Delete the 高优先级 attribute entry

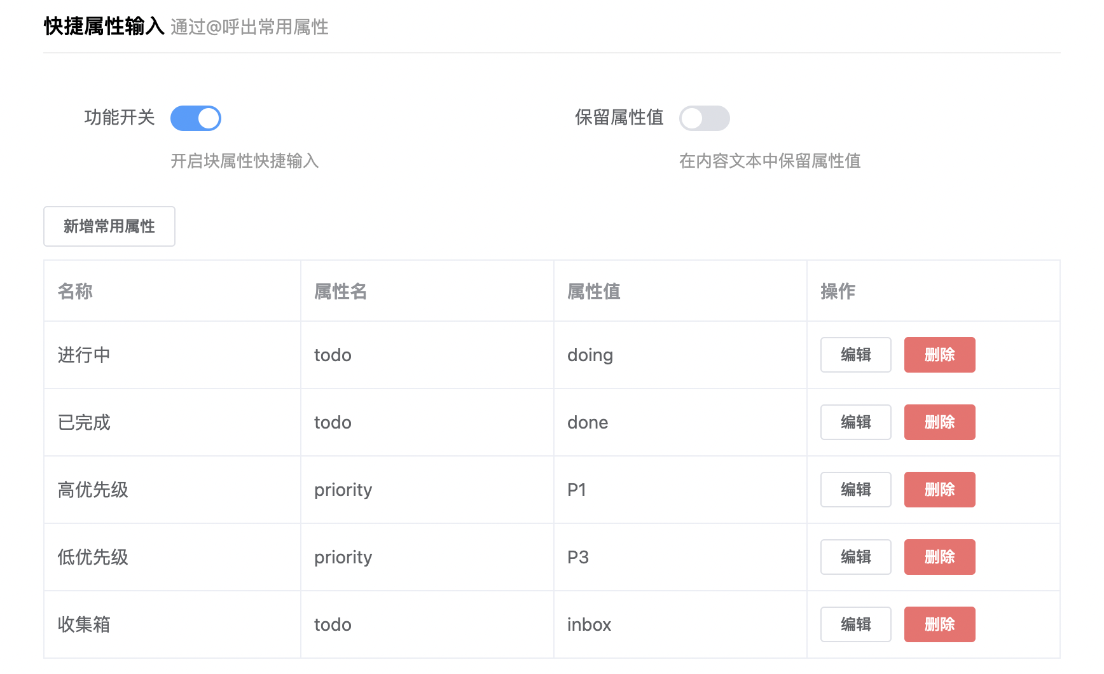[939, 490]
